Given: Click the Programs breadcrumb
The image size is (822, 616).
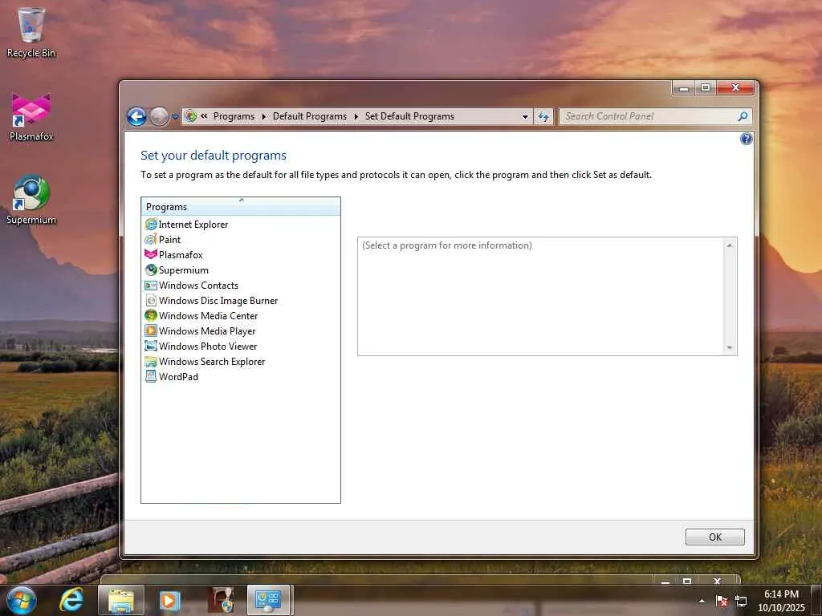Looking at the screenshot, I should tap(234, 116).
